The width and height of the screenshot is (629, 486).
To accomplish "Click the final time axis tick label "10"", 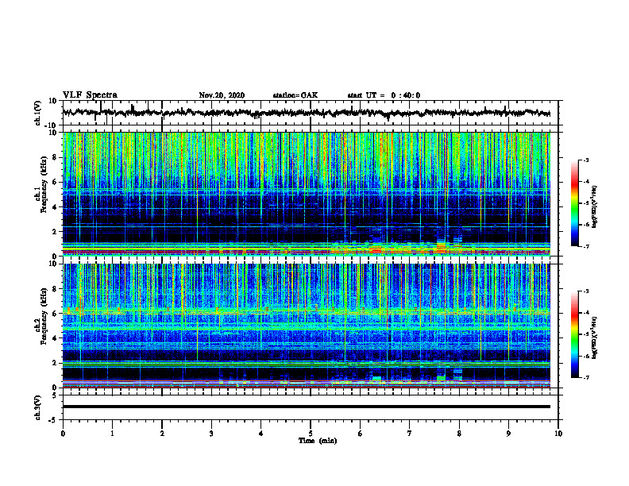I will [x=558, y=434].
